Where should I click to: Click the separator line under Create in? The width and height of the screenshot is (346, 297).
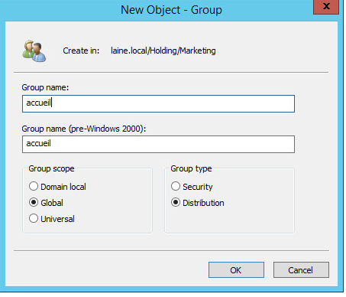(x=171, y=73)
